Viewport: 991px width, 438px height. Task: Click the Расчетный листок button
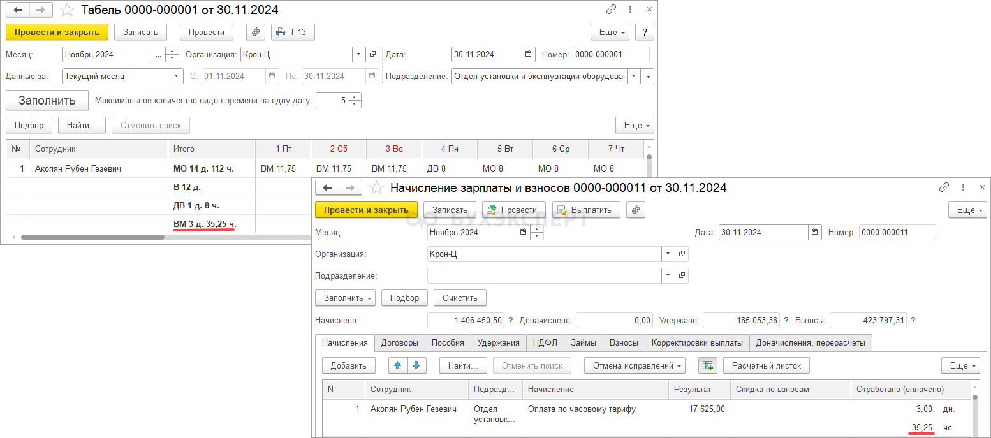766,366
